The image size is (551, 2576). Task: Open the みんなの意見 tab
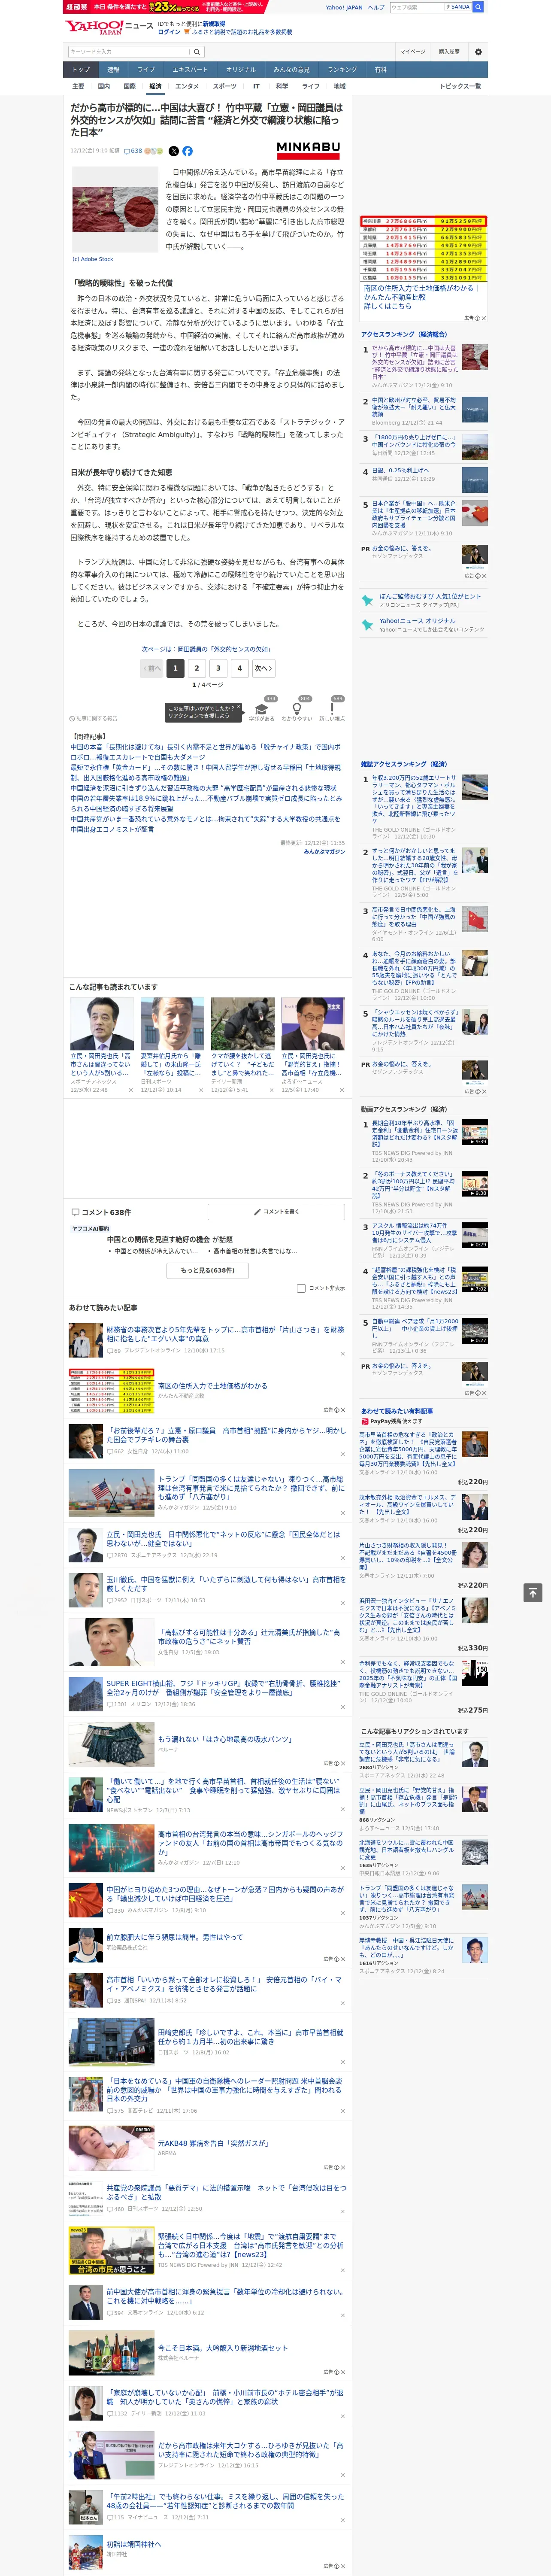(291, 70)
